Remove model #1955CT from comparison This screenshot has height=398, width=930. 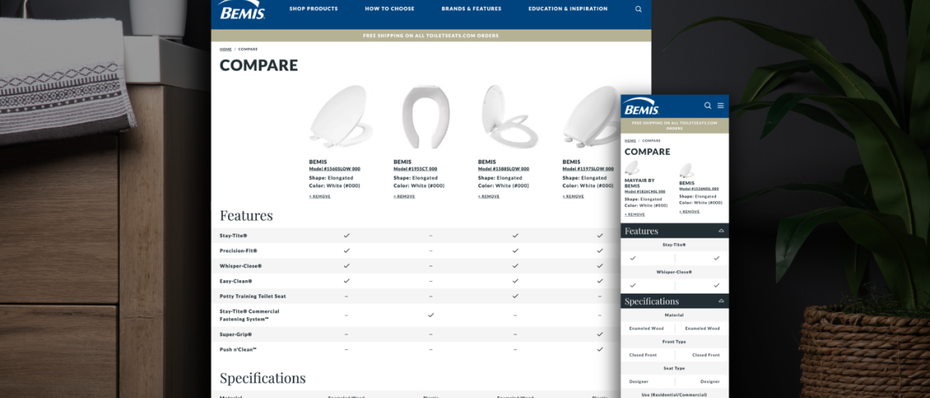(x=404, y=197)
